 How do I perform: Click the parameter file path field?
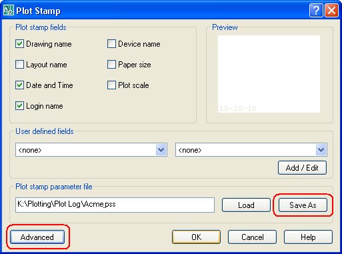coord(115,205)
